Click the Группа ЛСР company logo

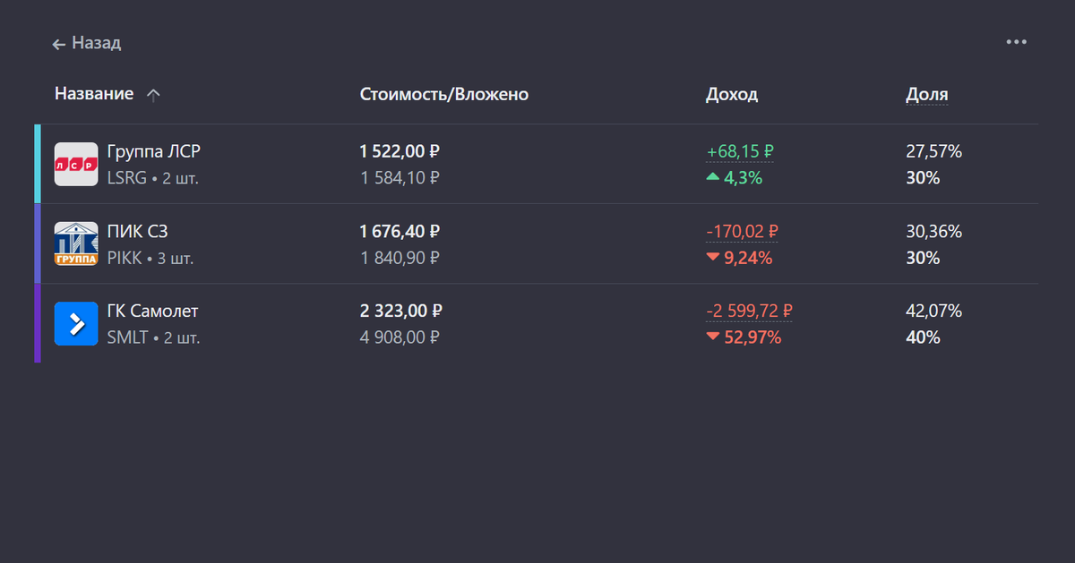click(76, 165)
